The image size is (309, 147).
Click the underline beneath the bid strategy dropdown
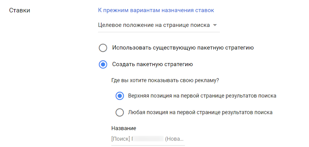[x=159, y=32]
